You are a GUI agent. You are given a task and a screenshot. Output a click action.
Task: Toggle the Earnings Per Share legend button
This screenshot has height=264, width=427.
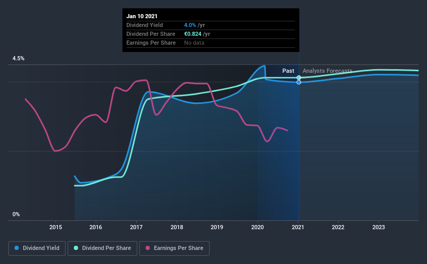(x=174, y=248)
